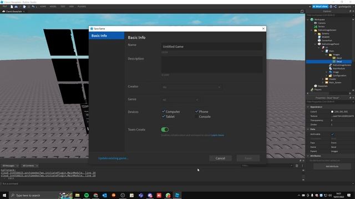
Task: Collapse the Workspace node in Explorer
Action: click(308, 20)
